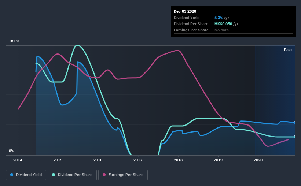Click the HK$0.050 dividend per share value
This screenshot has width=301, height=186.
223,24
